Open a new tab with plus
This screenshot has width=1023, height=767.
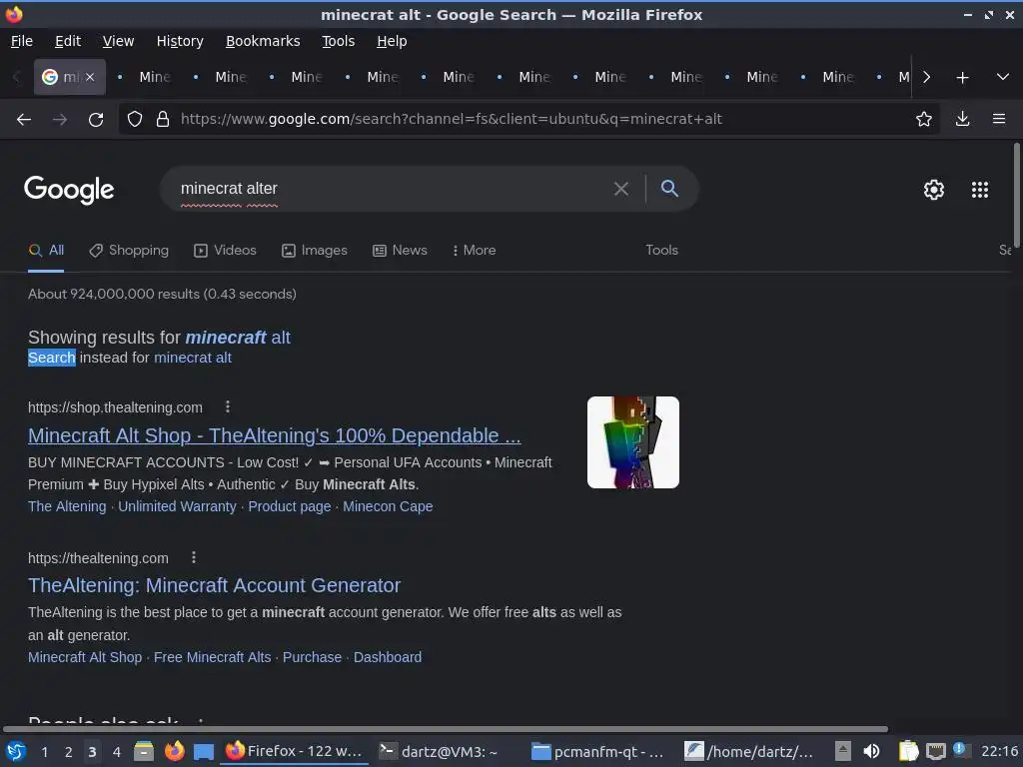962,78
